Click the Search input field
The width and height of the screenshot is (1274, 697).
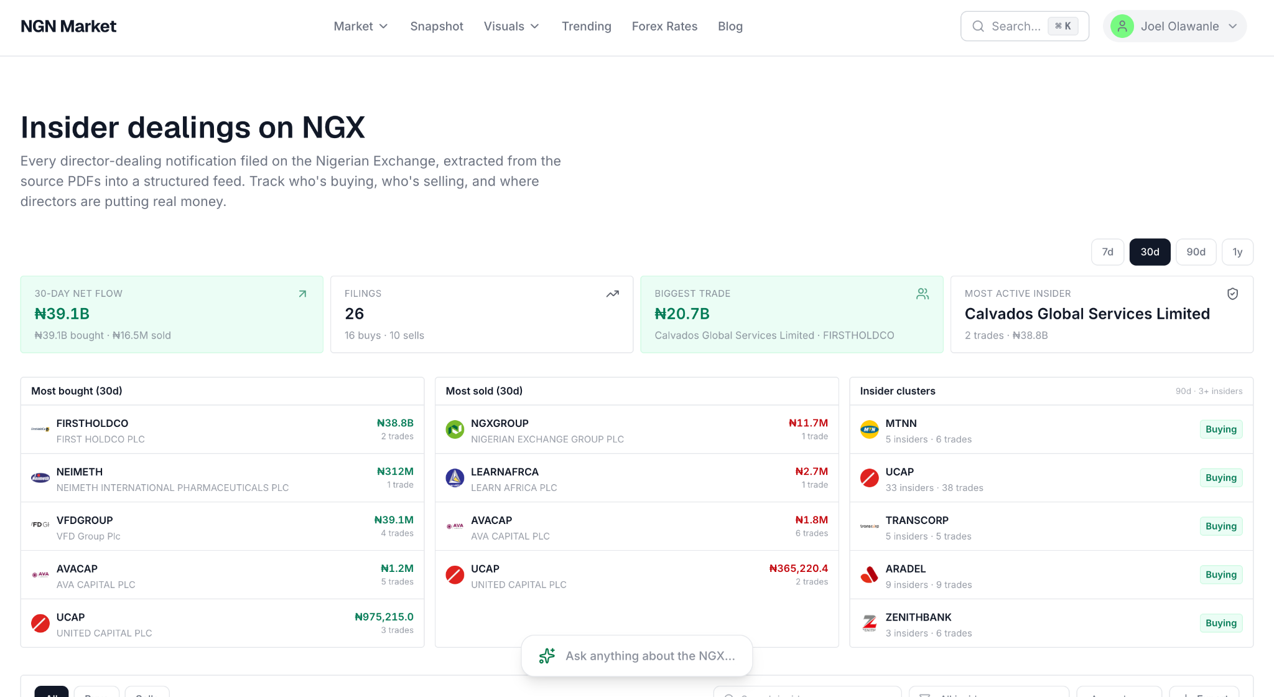[x=1025, y=26]
